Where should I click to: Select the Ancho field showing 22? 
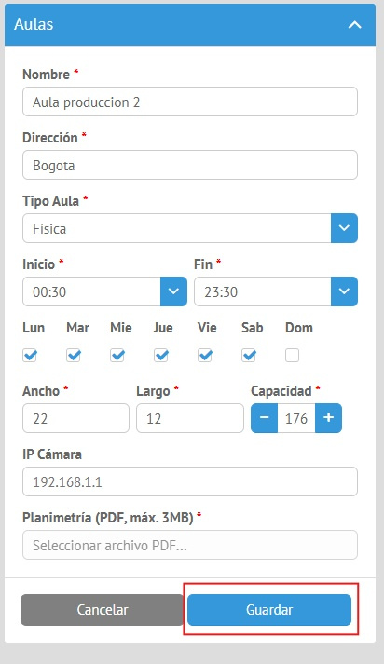coord(75,418)
